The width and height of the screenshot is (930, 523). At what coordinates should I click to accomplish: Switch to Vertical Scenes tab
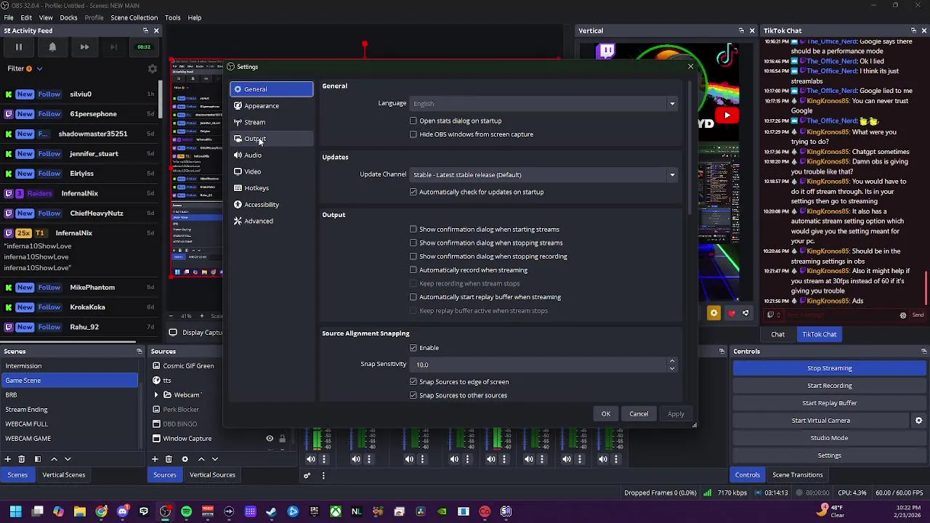pos(64,475)
